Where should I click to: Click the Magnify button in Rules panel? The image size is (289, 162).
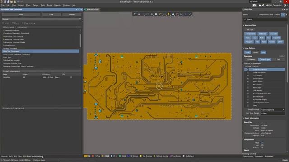click(x=72, y=14)
